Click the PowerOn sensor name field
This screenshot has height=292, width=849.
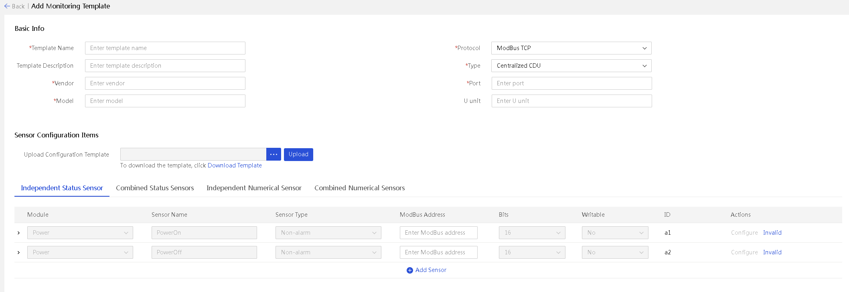click(204, 233)
